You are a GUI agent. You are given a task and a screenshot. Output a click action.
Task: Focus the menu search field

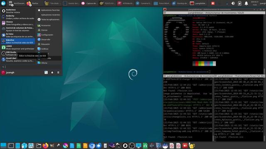click(32, 67)
